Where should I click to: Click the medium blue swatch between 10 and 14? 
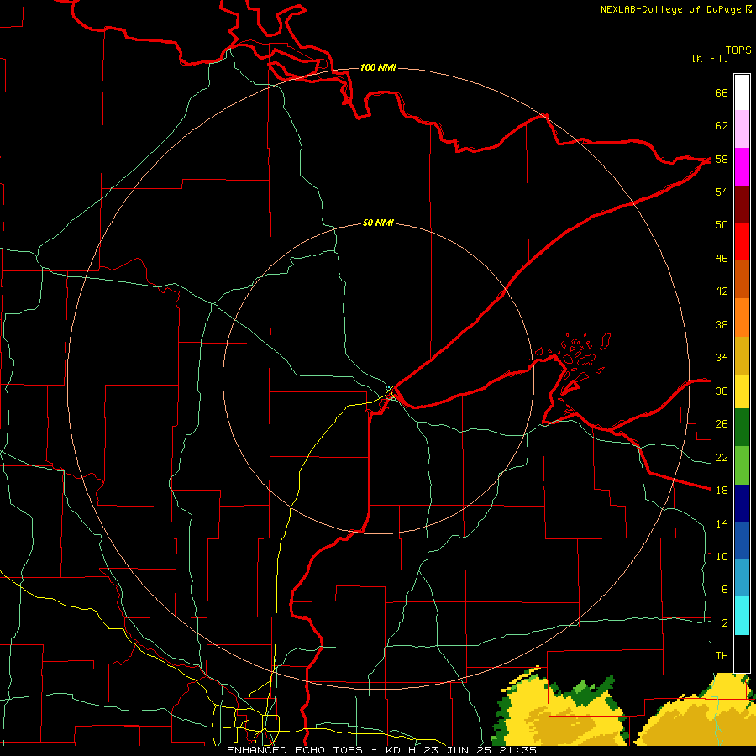[x=742, y=540]
